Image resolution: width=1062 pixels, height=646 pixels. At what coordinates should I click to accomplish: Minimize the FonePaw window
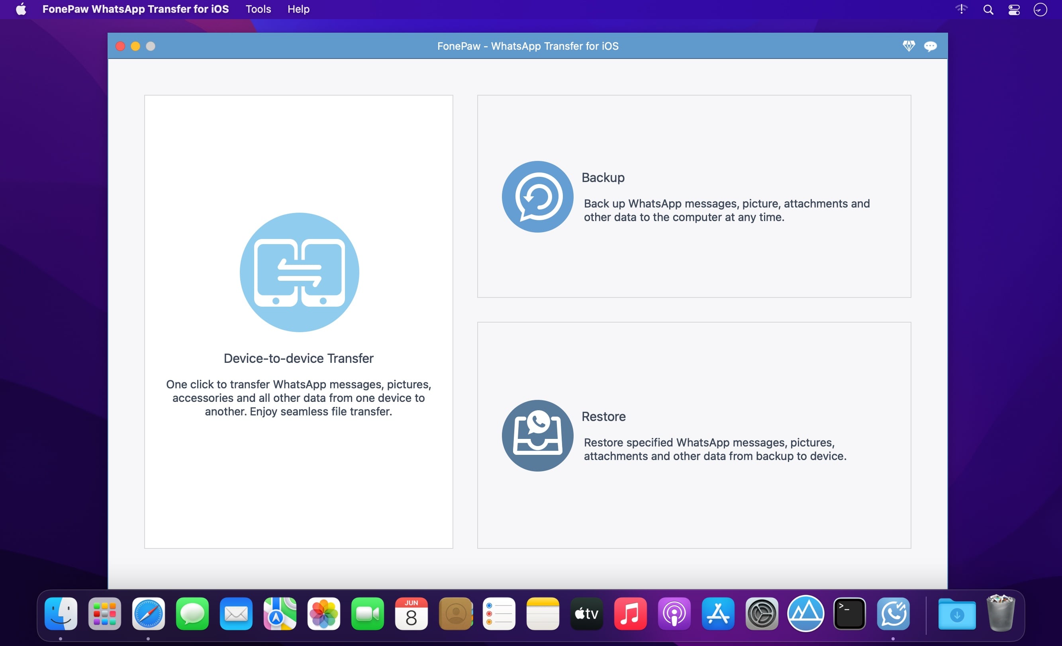(135, 46)
